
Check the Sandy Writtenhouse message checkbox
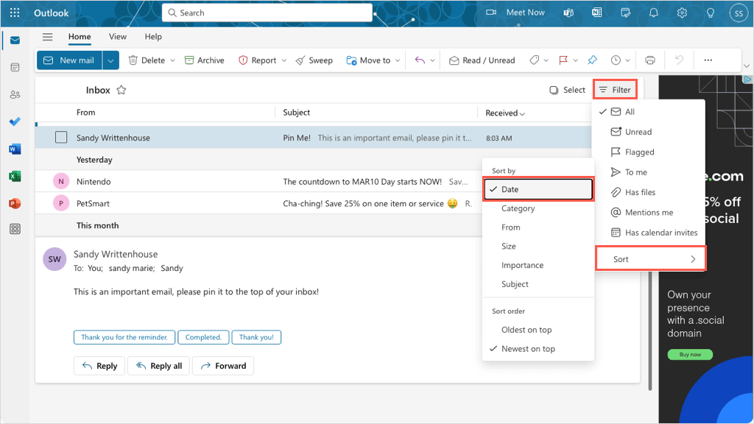click(x=61, y=138)
